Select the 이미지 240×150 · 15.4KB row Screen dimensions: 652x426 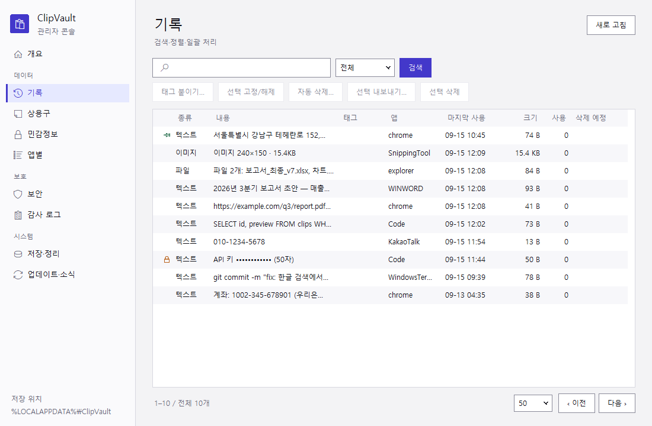(x=390, y=153)
